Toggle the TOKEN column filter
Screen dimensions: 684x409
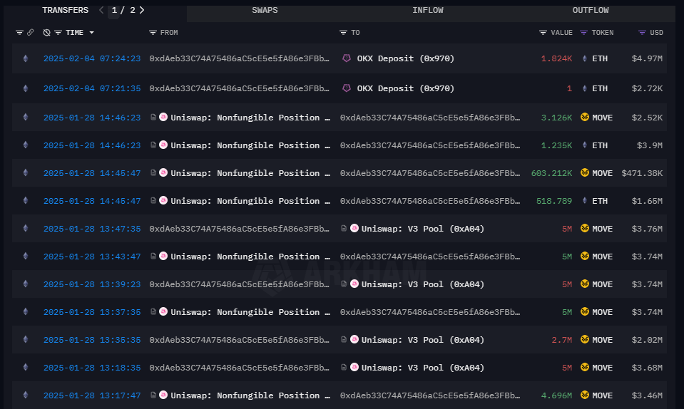(583, 33)
